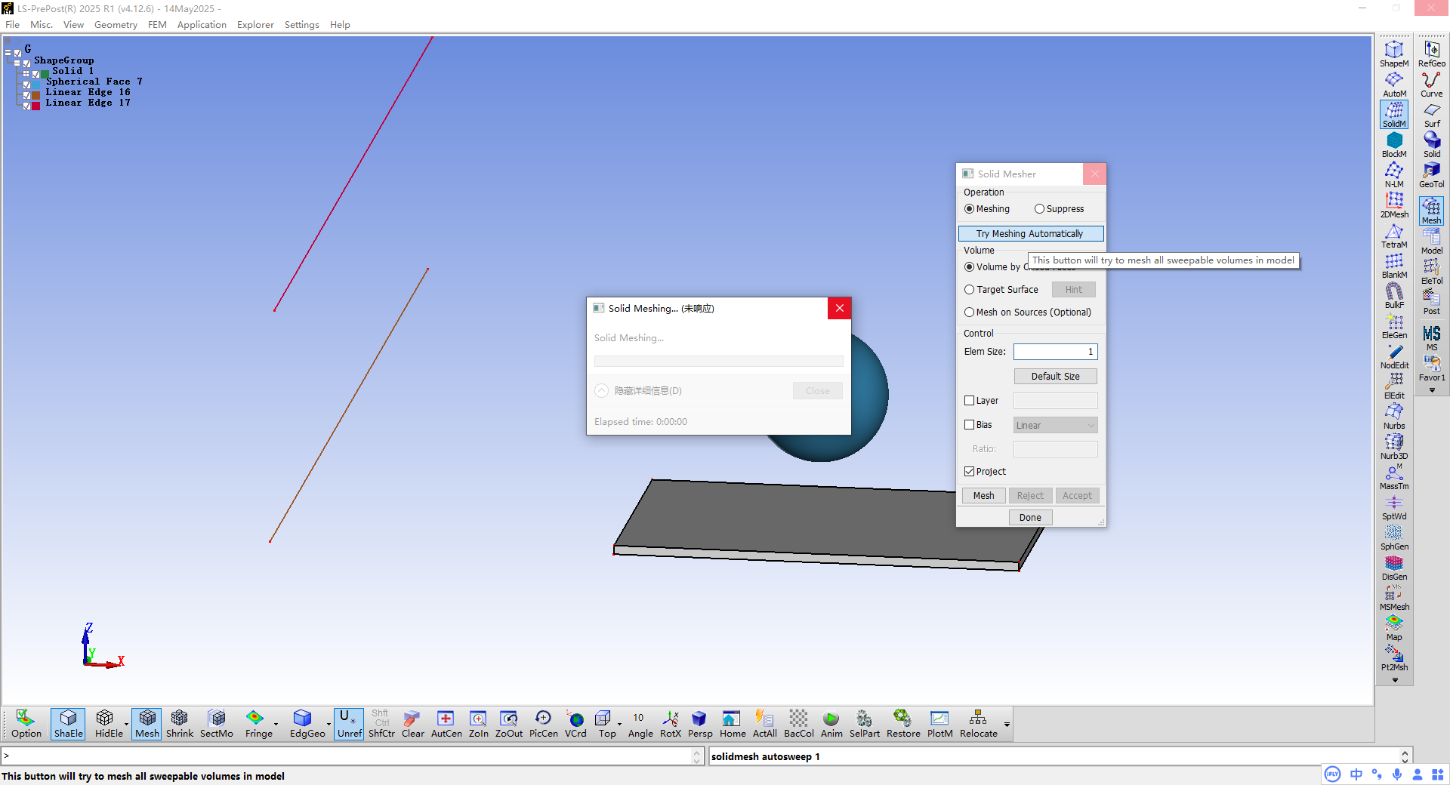Open the FEM menu

coord(157,25)
